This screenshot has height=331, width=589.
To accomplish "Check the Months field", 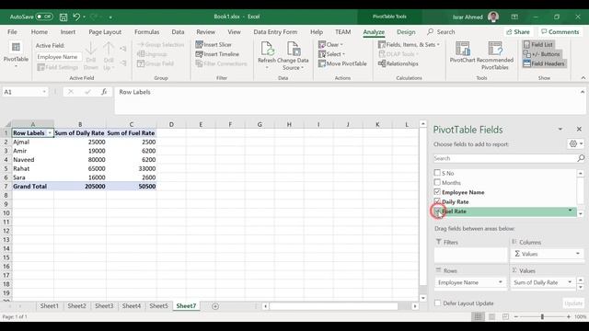I will point(437,182).
